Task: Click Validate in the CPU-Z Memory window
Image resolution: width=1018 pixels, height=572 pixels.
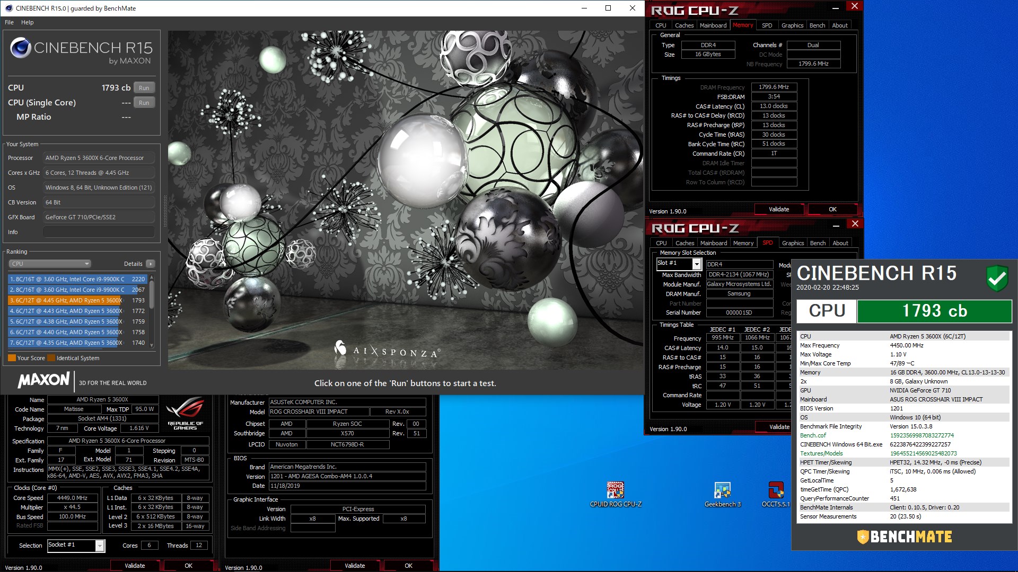Action: pos(779,209)
